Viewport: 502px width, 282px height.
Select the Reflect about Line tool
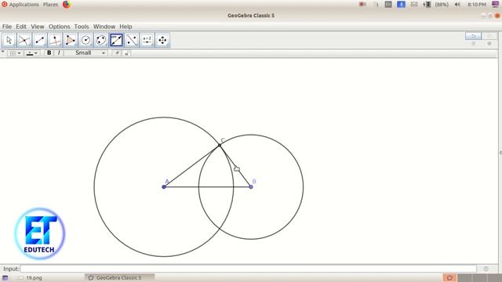tap(132, 40)
